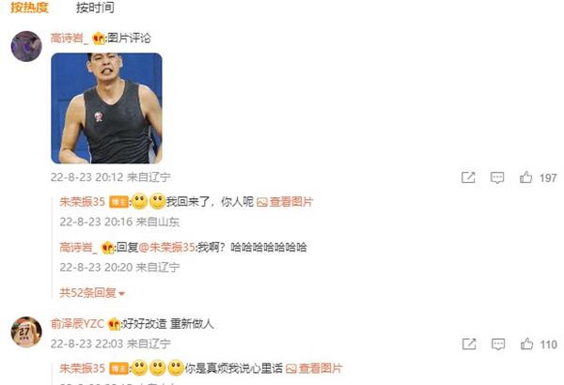Click @朱荣振35 mention in reply
This screenshot has width=564, height=385.
[167, 247]
